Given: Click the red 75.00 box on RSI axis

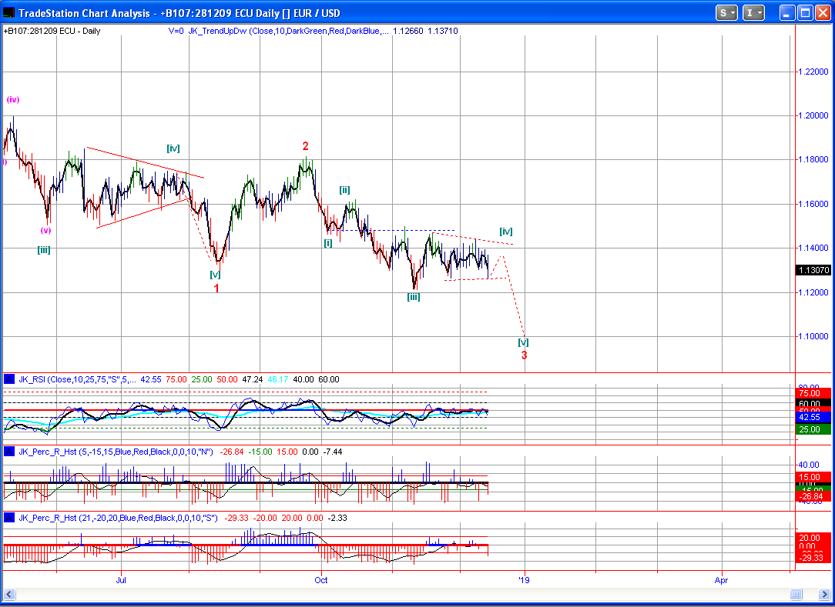Looking at the screenshot, I should [813, 393].
